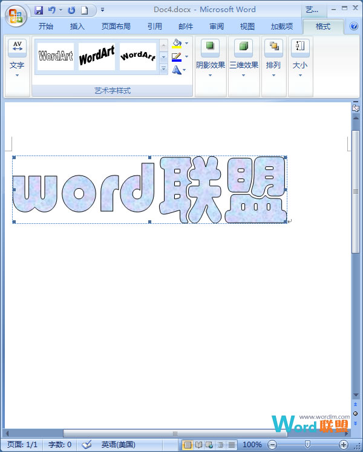Expand the 排列 dropdown

273,76
